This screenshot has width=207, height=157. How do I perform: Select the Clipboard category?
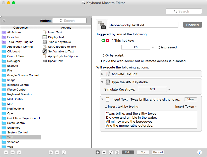point(21,51)
